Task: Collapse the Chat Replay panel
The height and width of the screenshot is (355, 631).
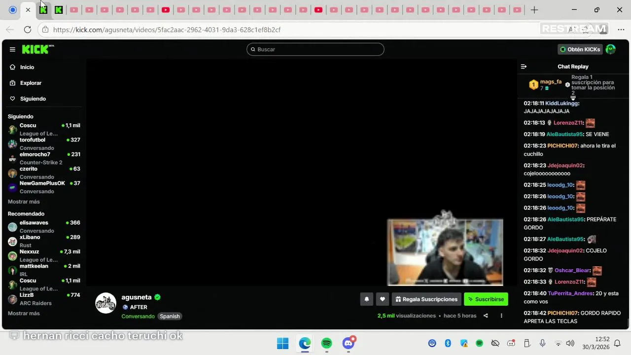Action: pyautogui.click(x=524, y=67)
